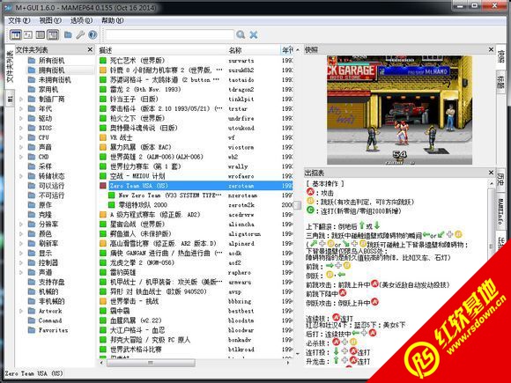Click the folder icon next to Artwork
Viewport: 511px width, 383px height.
pyautogui.click(x=32, y=311)
